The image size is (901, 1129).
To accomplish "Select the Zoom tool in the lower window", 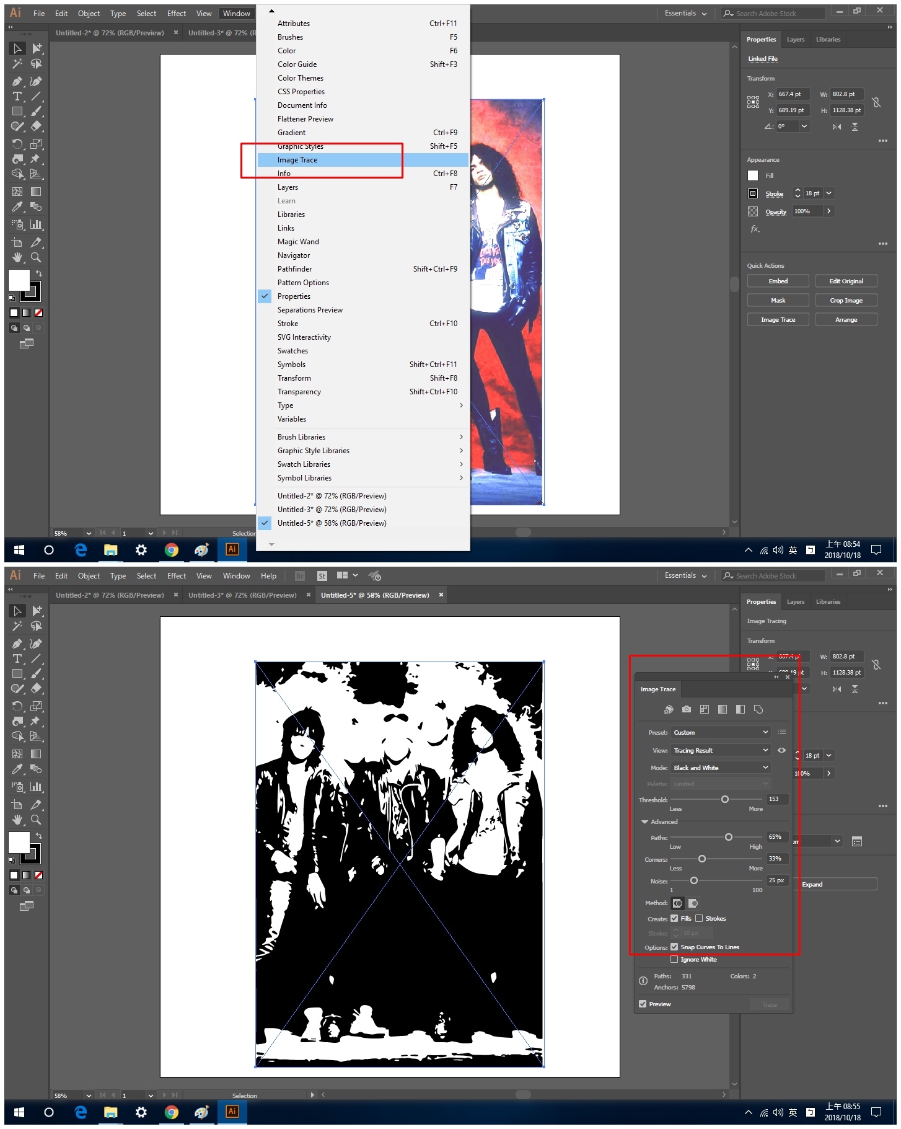I will click(36, 820).
